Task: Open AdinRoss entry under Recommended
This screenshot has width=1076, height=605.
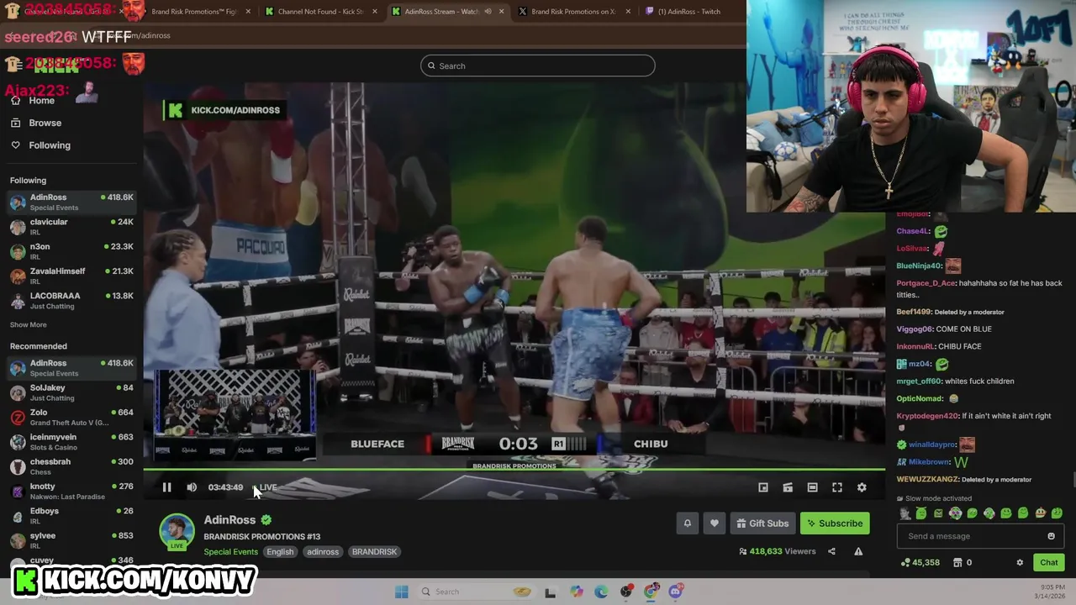Action: [71, 368]
